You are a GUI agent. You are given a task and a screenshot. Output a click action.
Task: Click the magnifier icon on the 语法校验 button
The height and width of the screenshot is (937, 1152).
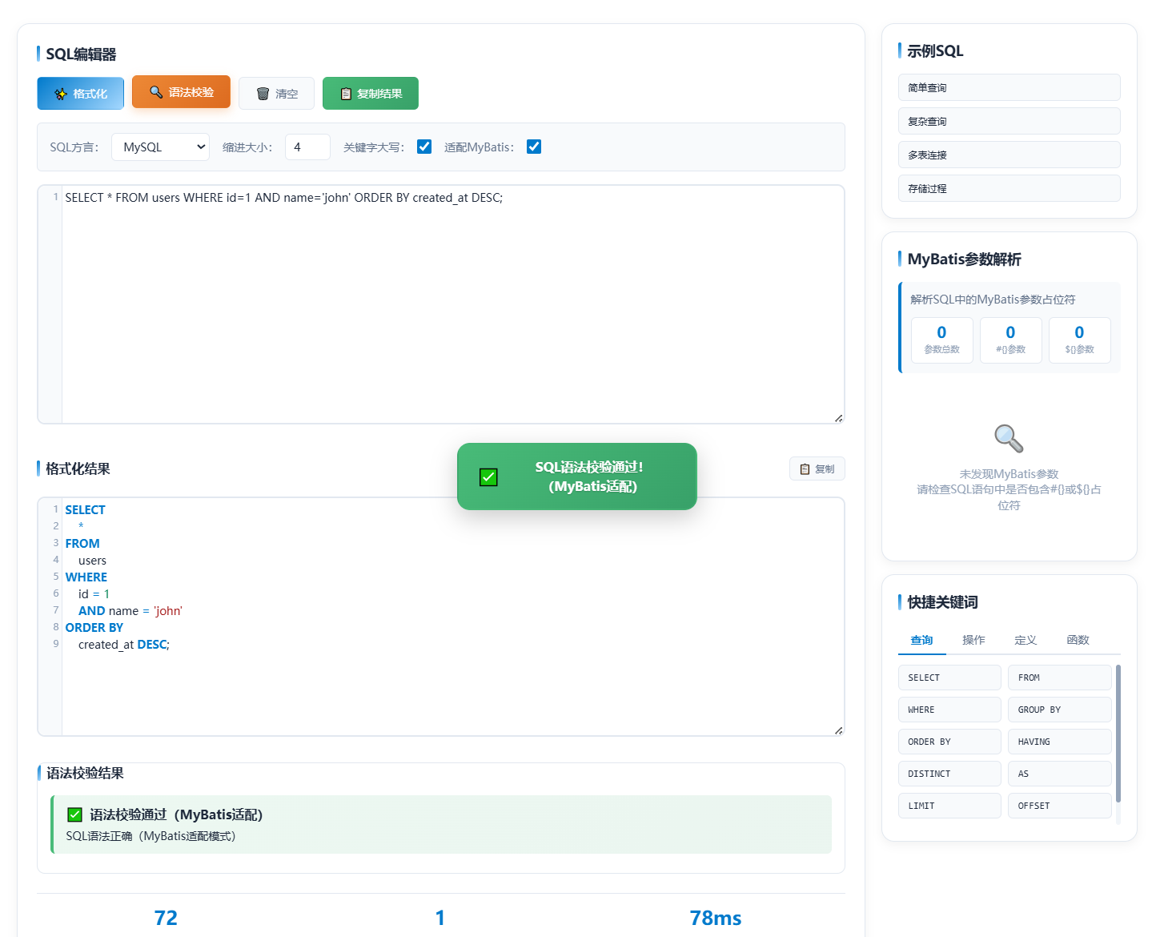(156, 92)
